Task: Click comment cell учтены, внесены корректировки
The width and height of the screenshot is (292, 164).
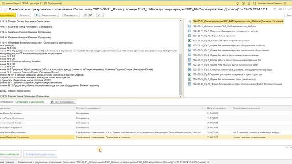Action: pos(249,138)
